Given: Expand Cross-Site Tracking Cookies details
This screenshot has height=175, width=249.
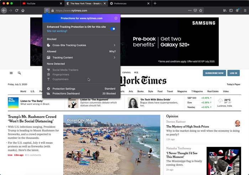Looking at the screenshot, I should (x=81, y=45).
